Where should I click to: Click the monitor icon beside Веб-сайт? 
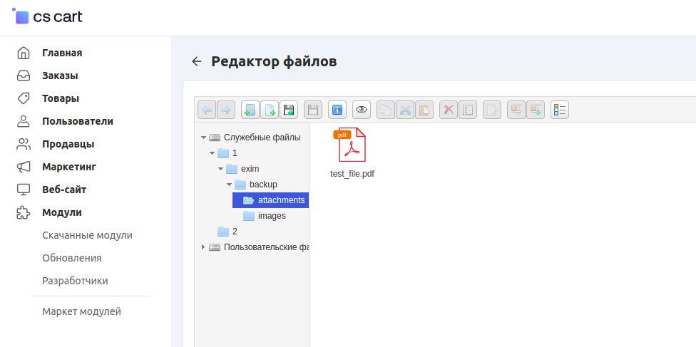click(x=23, y=190)
